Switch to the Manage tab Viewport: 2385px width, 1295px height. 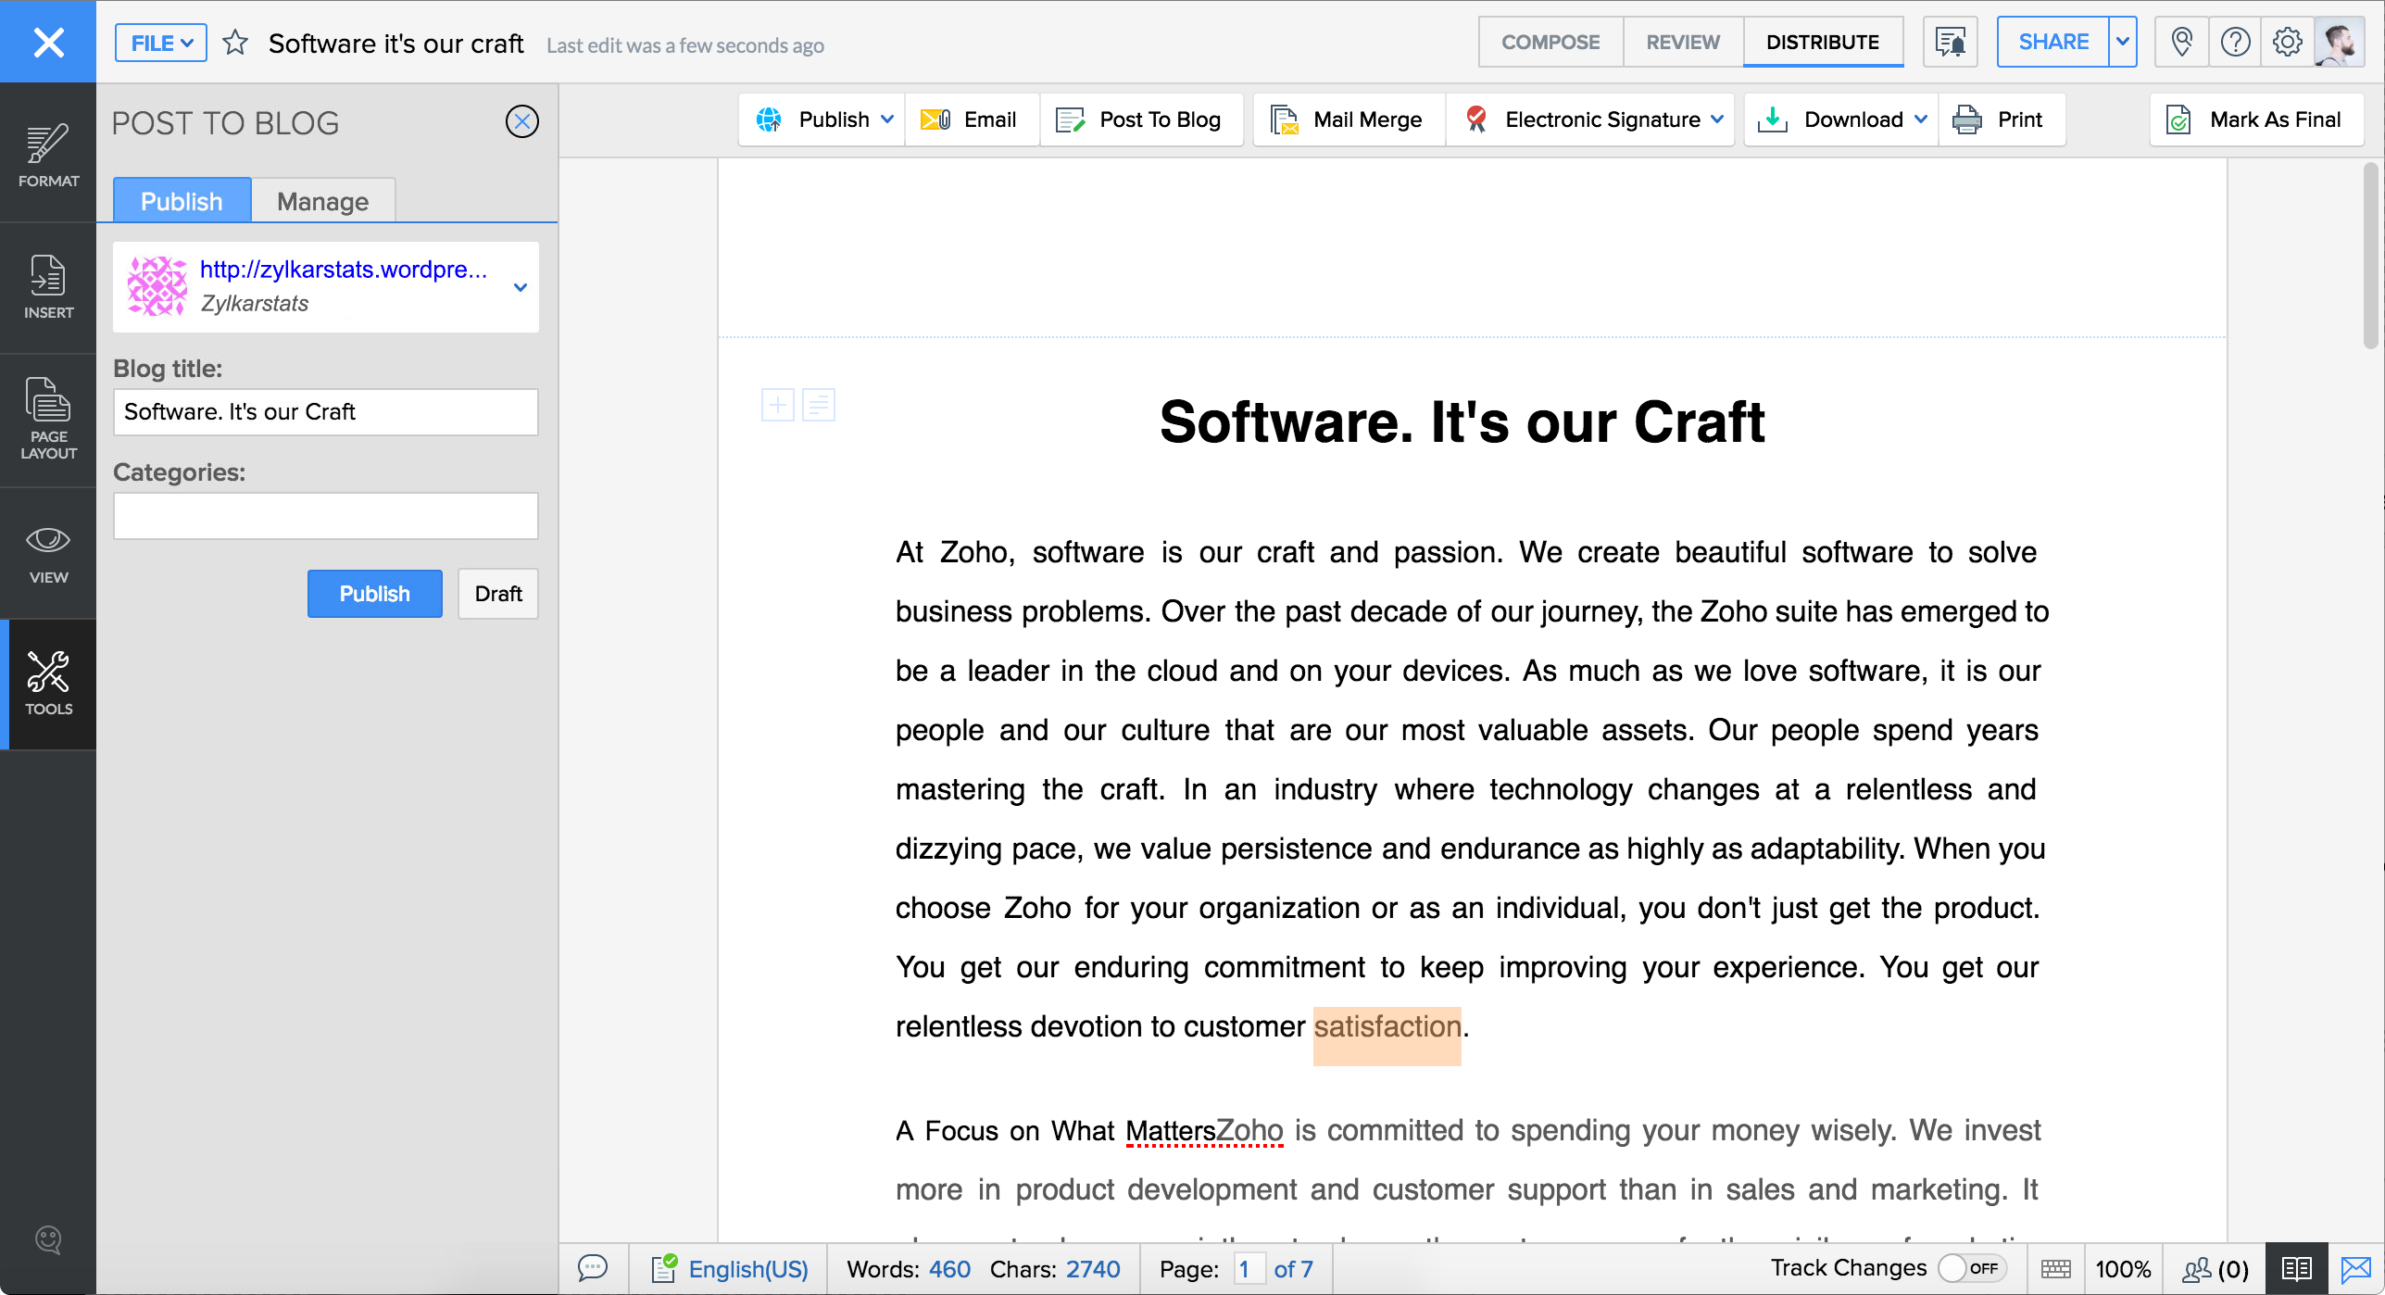pyautogui.click(x=322, y=201)
